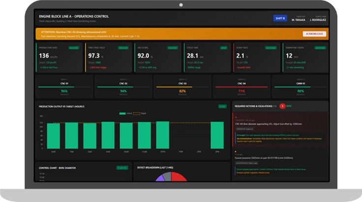Select the SHIFT B badge

coord(280,18)
